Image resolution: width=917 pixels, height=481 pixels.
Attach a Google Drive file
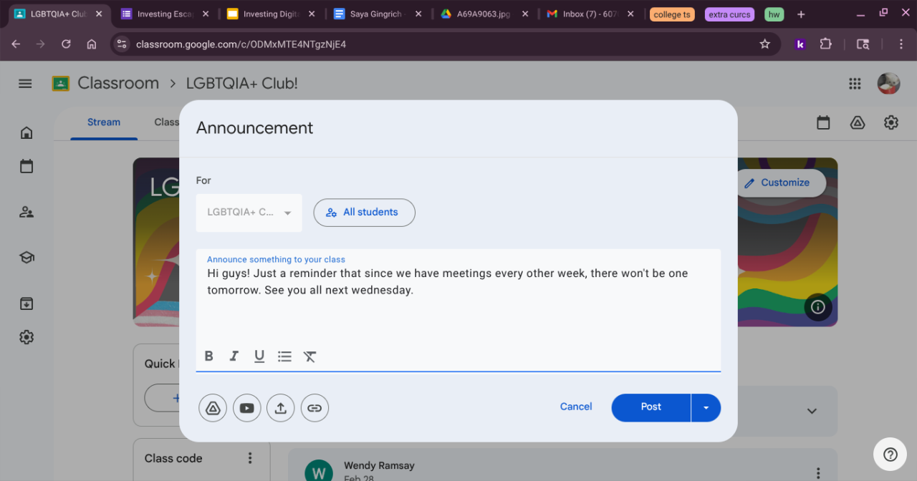click(x=213, y=408)
